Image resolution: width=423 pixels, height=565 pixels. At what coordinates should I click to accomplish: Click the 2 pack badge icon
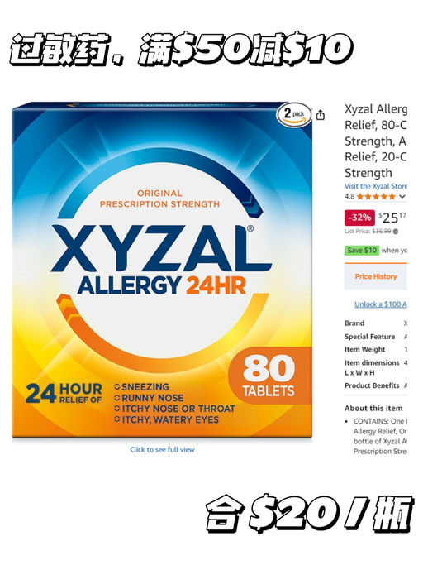[294, 115]
